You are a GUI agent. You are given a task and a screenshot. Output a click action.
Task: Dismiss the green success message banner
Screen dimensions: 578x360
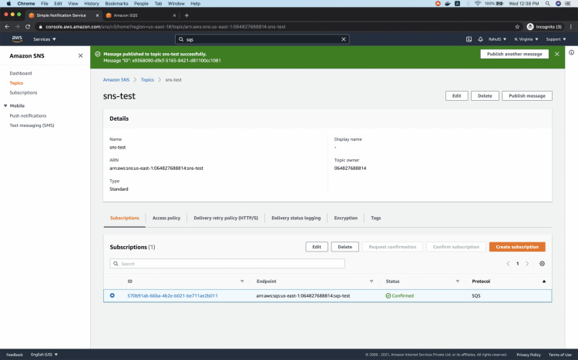(x=557, y=55)
